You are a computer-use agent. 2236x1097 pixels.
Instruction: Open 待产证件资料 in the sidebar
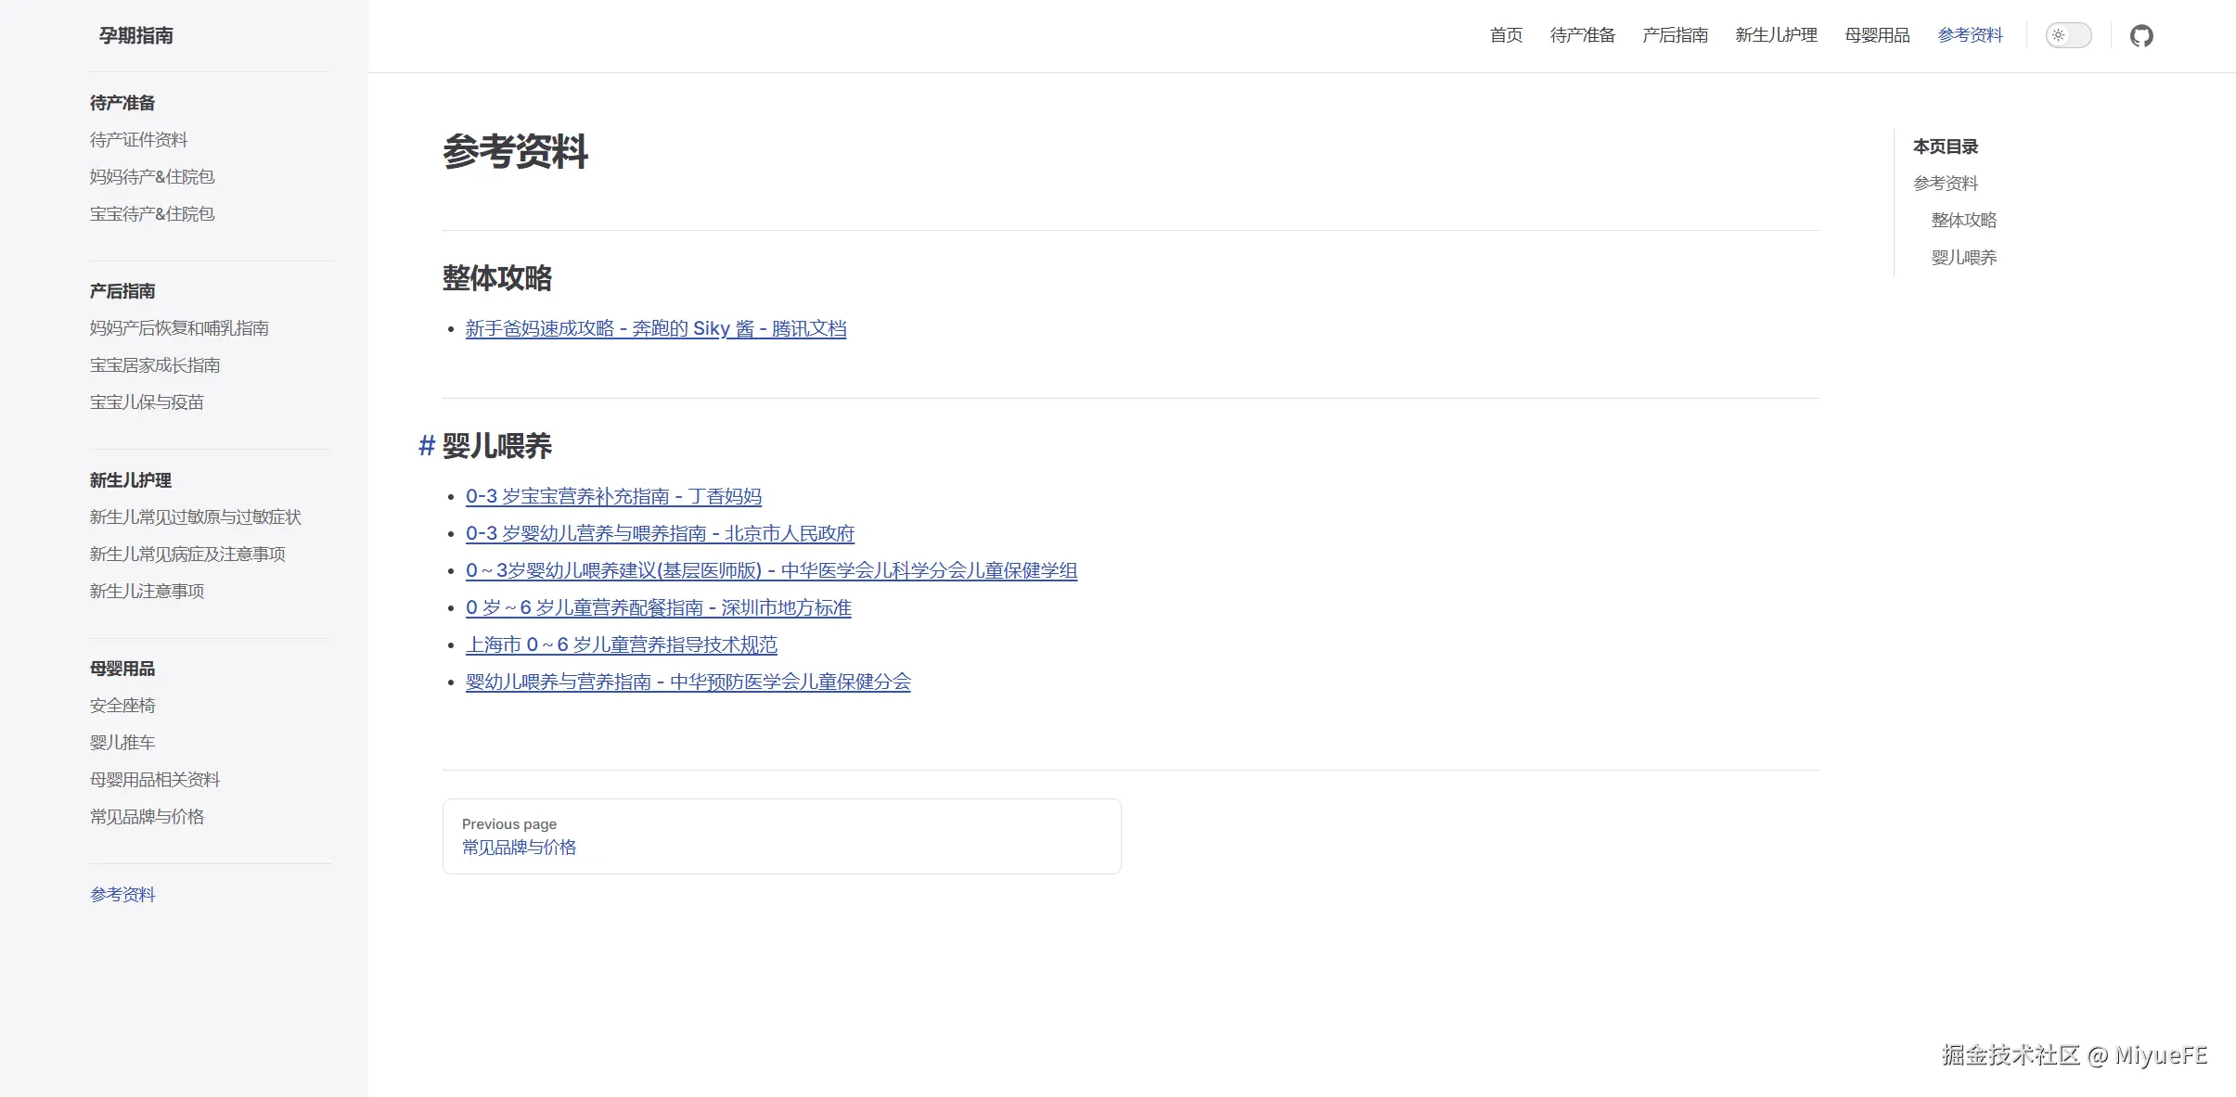(x=138, y=140)
